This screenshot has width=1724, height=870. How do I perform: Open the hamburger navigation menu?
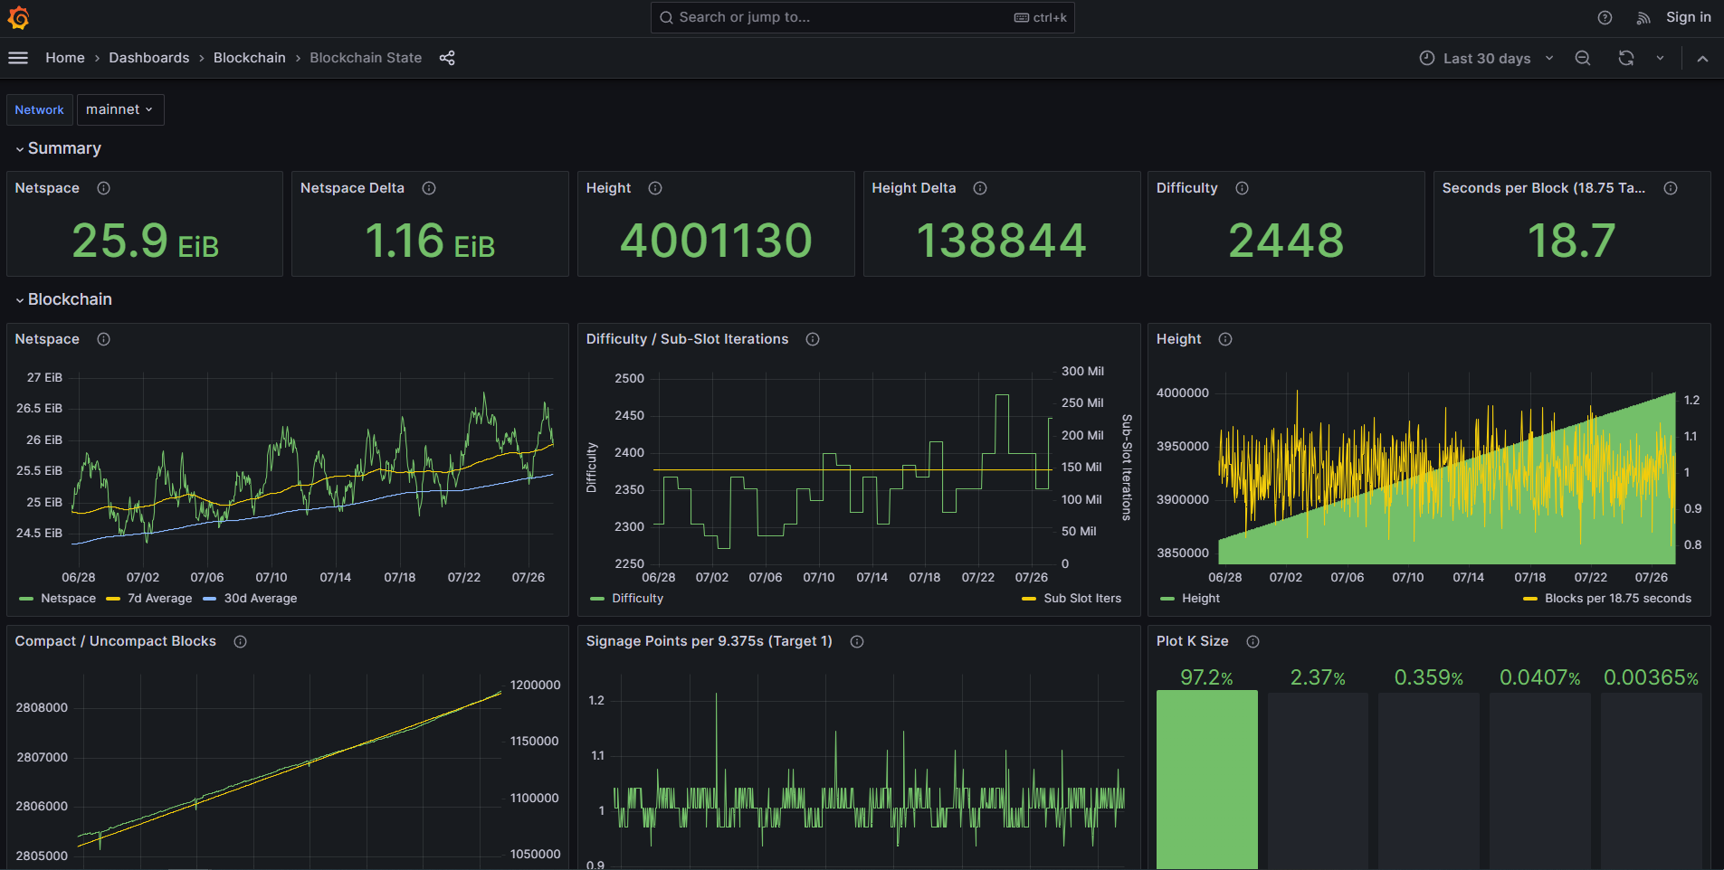[18, 58]
